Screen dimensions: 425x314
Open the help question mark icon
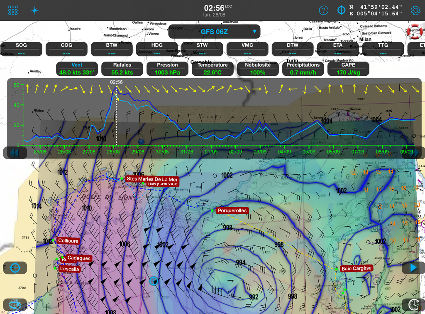click(323, 10)
